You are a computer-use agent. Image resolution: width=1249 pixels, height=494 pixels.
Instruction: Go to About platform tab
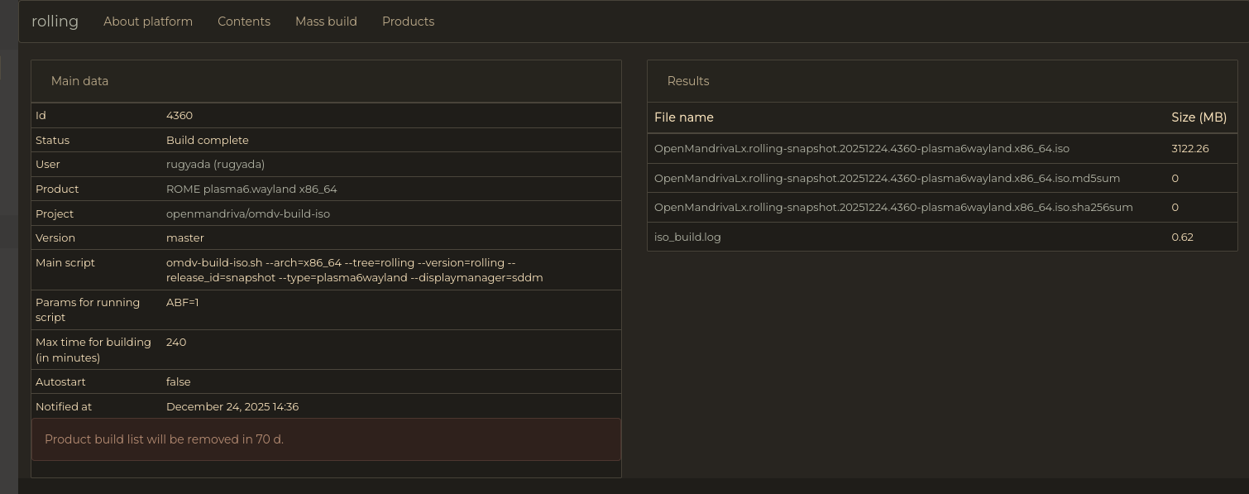[x=148, y=22]
